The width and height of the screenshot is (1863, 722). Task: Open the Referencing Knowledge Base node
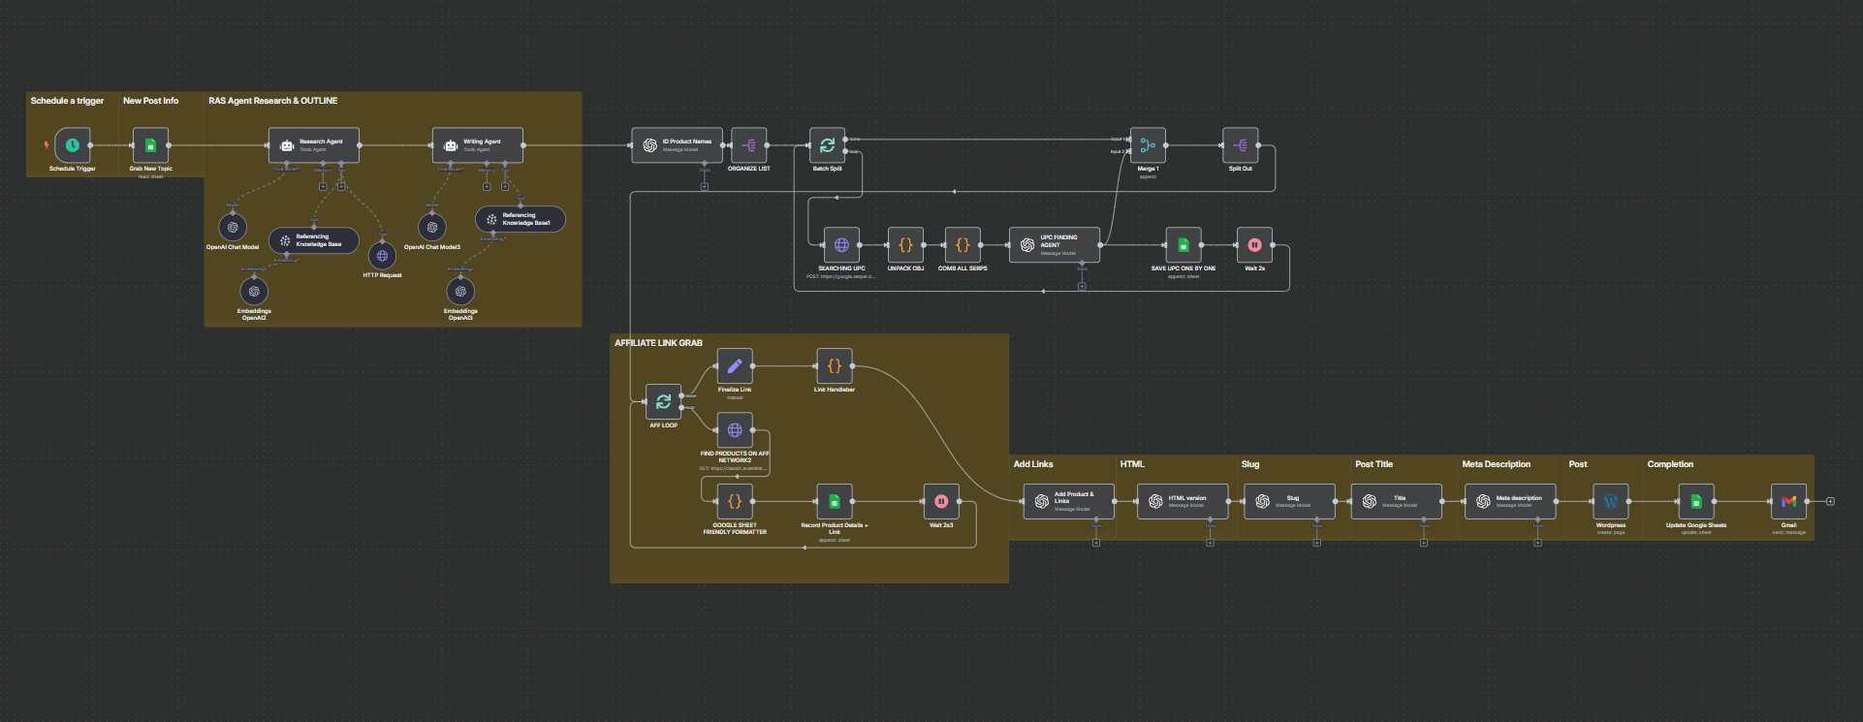pos(314,240)
